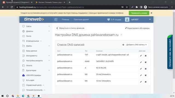Open the news icon in header
This screenshot has height=98, width=175.
[56, 20]
